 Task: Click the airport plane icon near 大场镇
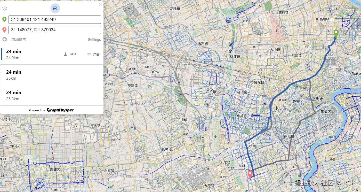point(277,31)
